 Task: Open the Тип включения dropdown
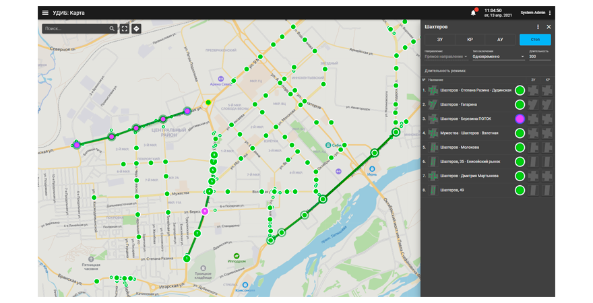[498, 57]
